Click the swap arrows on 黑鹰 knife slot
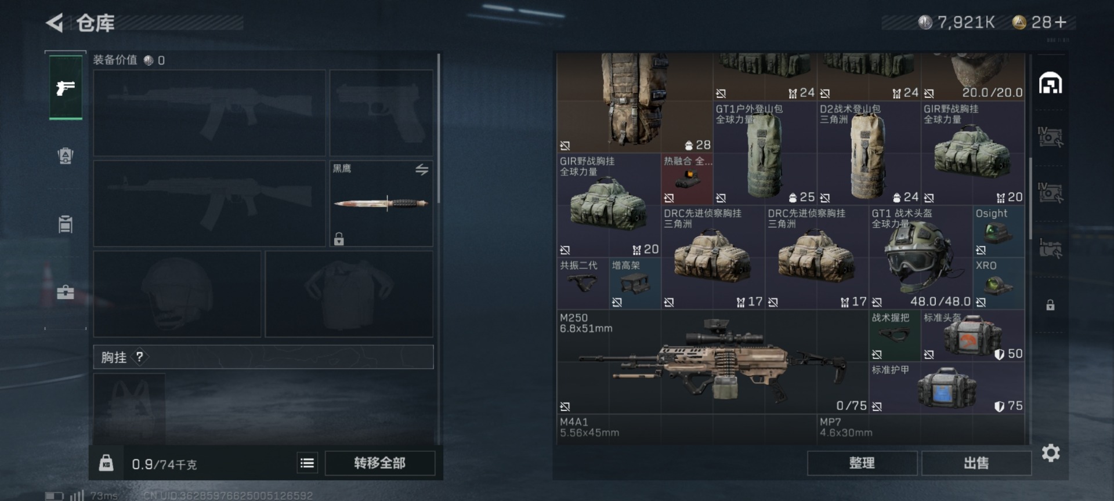The height and width of the screenshot is (501, 1114). 422,169
